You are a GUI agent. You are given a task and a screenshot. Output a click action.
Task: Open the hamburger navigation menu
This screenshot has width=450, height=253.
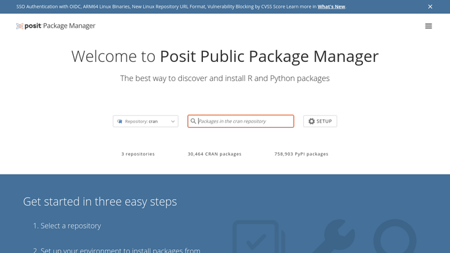[x=428, y=26]
